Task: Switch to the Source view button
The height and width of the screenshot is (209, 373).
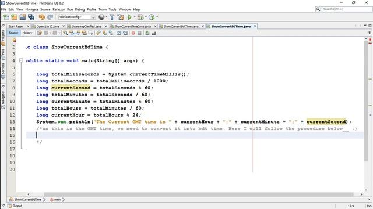Action: pyautogui.click(x=13, y=33)
